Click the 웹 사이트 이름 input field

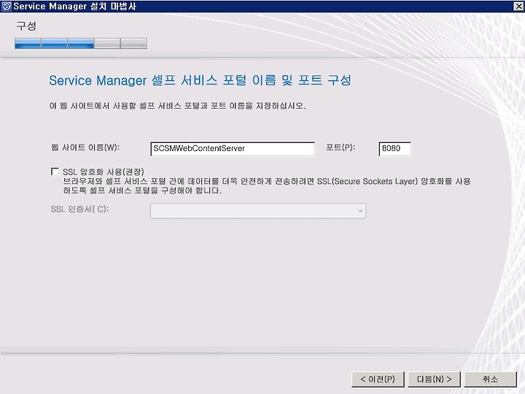tap(233, 148)
